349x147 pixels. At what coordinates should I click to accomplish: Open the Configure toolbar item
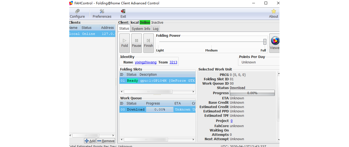pyautogui.click(x=77, y=14)
